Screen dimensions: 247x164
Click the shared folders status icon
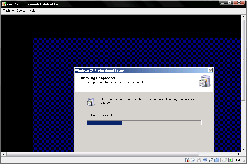pos(217,160)
